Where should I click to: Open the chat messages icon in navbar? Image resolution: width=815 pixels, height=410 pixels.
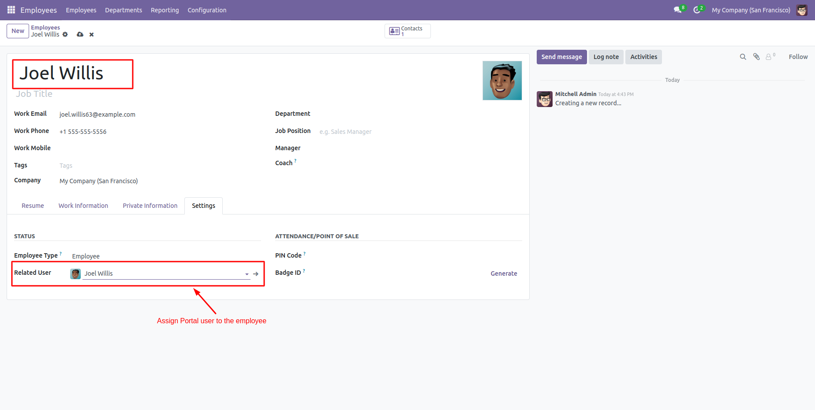click(677, 10)
